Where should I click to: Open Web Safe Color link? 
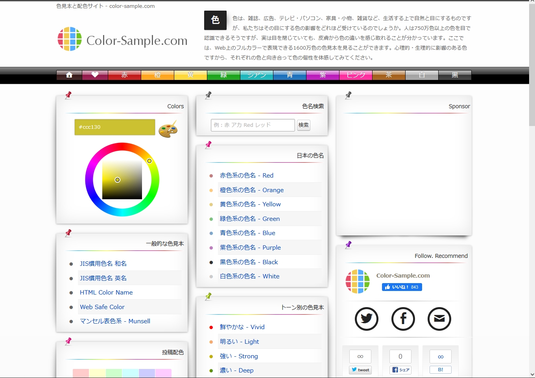coord(102,307)
